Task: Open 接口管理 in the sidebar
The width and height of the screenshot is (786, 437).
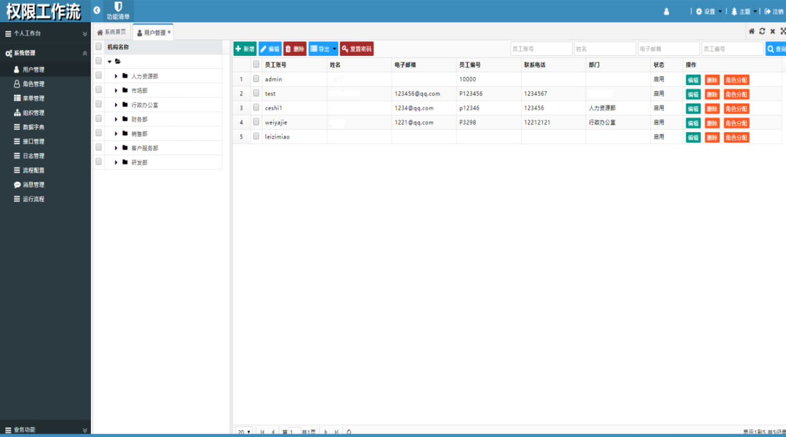Action: (x=45, y=142)
